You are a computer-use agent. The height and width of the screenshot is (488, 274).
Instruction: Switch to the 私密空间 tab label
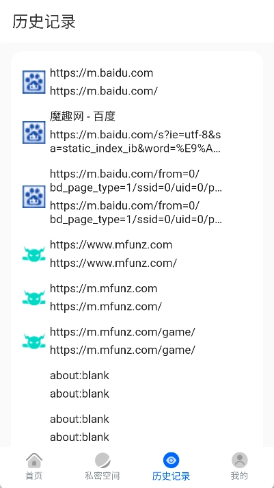point(102,476)
